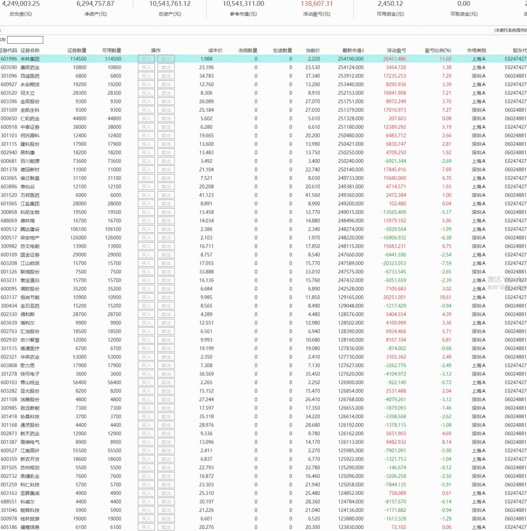527x531 pixels.
Task: Sort by the 证券数量 column header
Action: tap(77, 50)
